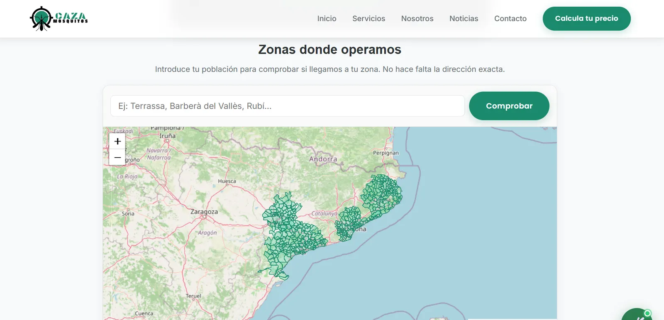664x320 pixels.
Task: Navigate to Contacto
Action: [x=510, y=19]
